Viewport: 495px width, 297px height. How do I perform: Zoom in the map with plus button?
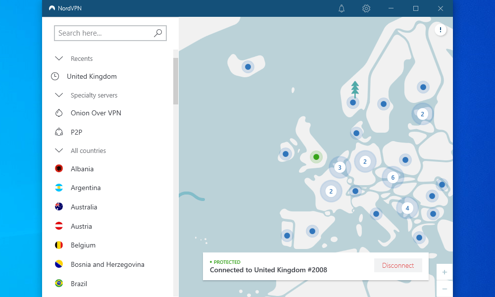point(445,272)
